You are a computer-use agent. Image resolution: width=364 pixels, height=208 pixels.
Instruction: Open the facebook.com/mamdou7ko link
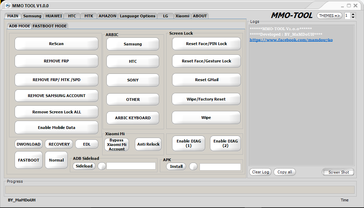[x=291, y=40]
